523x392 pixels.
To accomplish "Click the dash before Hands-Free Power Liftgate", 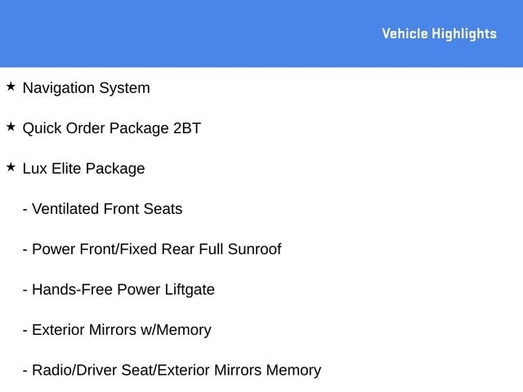I will tap(25, 291).
